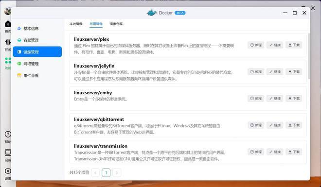The image size is (321, 187).
Task: Open the 教程 tutorial for linuxserver/jellyfin
Action: [x=256, y=72]
